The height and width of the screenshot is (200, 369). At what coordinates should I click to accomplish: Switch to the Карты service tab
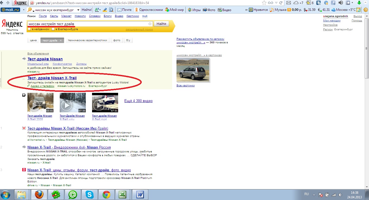click(54, 16)
